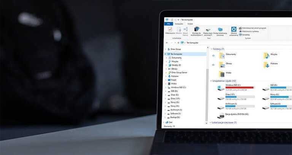Select Software (J:) drive icon in main pane
Image resolution: width=292 pixels, height=155 pixels.
pyautogui.click(x=266, y=107)
